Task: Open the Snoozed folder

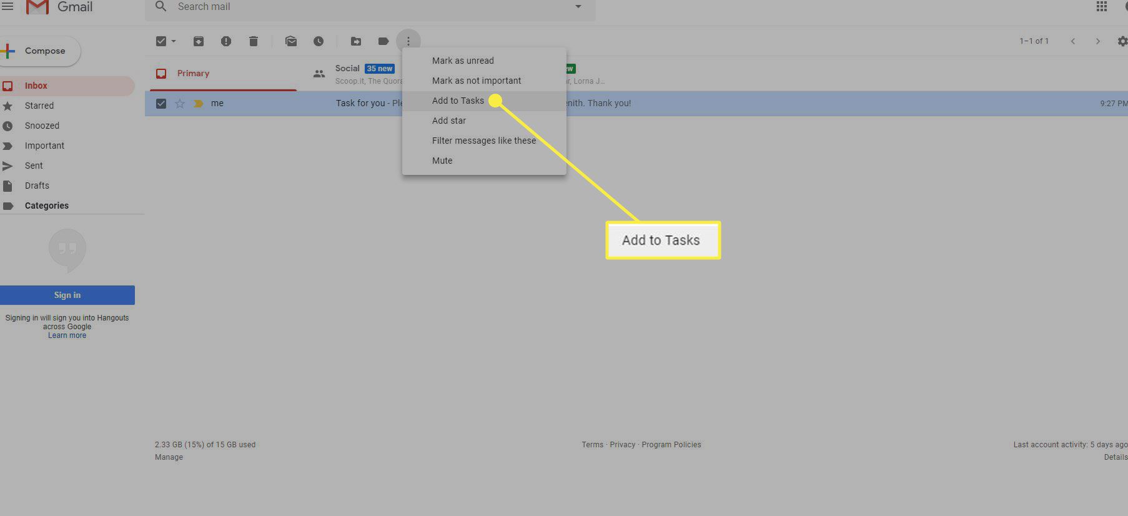Action: tap(42, 126)
